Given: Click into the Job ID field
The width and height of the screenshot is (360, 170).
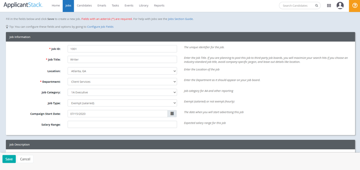Looking at the screenshot, I should click(x=122, y=49).
